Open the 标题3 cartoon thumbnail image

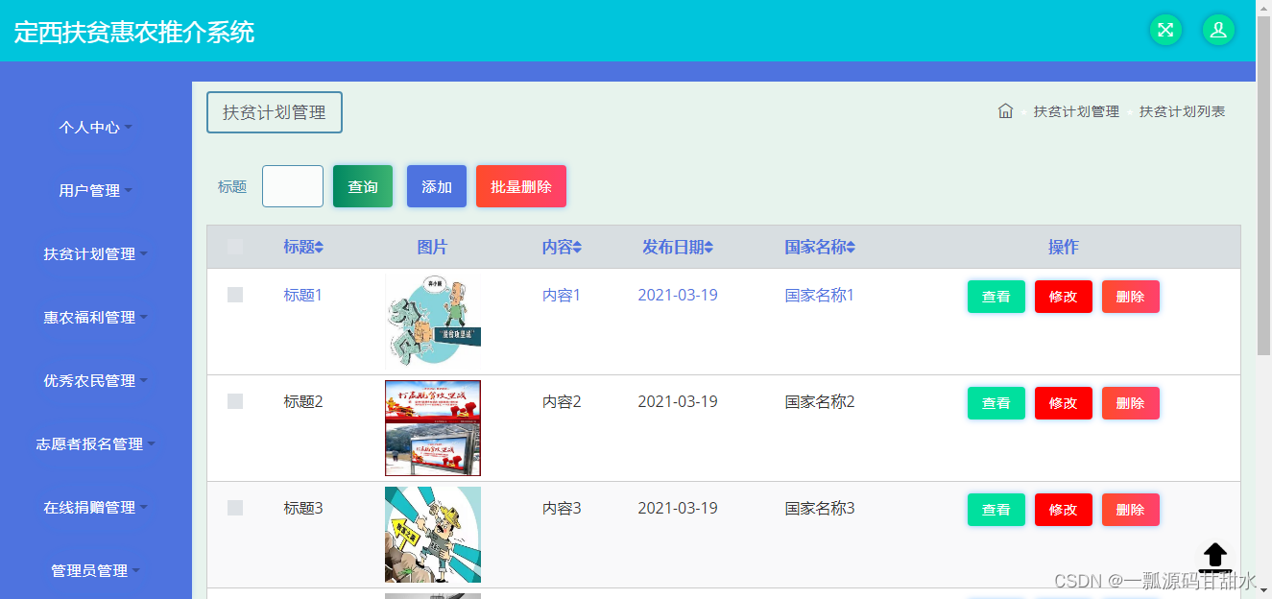tap(433, 535)
